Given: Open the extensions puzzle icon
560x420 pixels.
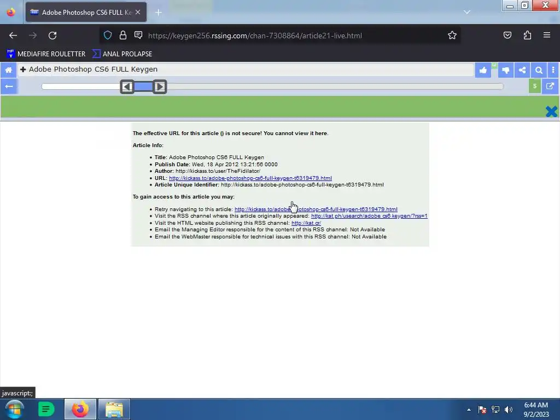Looking at the screenshot, I should (x=527, y=35).
